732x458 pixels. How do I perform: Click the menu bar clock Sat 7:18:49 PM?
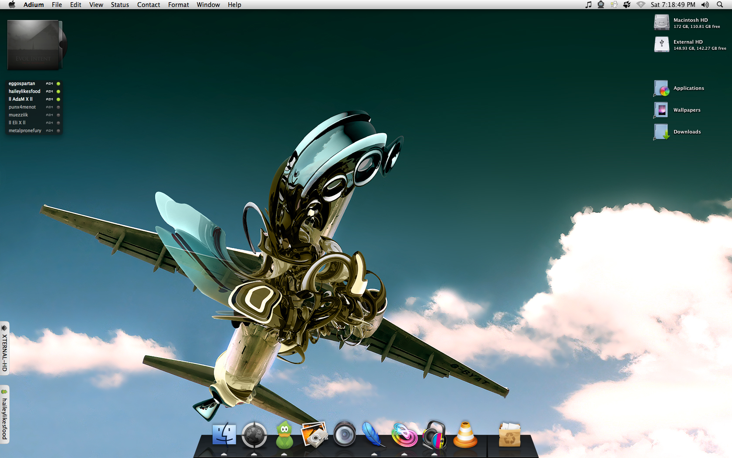pos(673,5)
